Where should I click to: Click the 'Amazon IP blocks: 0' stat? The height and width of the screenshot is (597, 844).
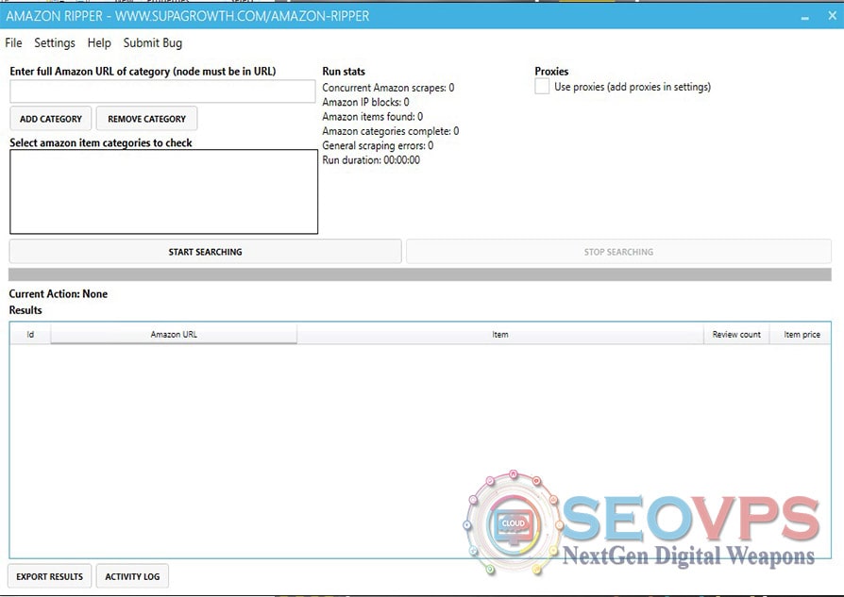(x=365, y=102)
